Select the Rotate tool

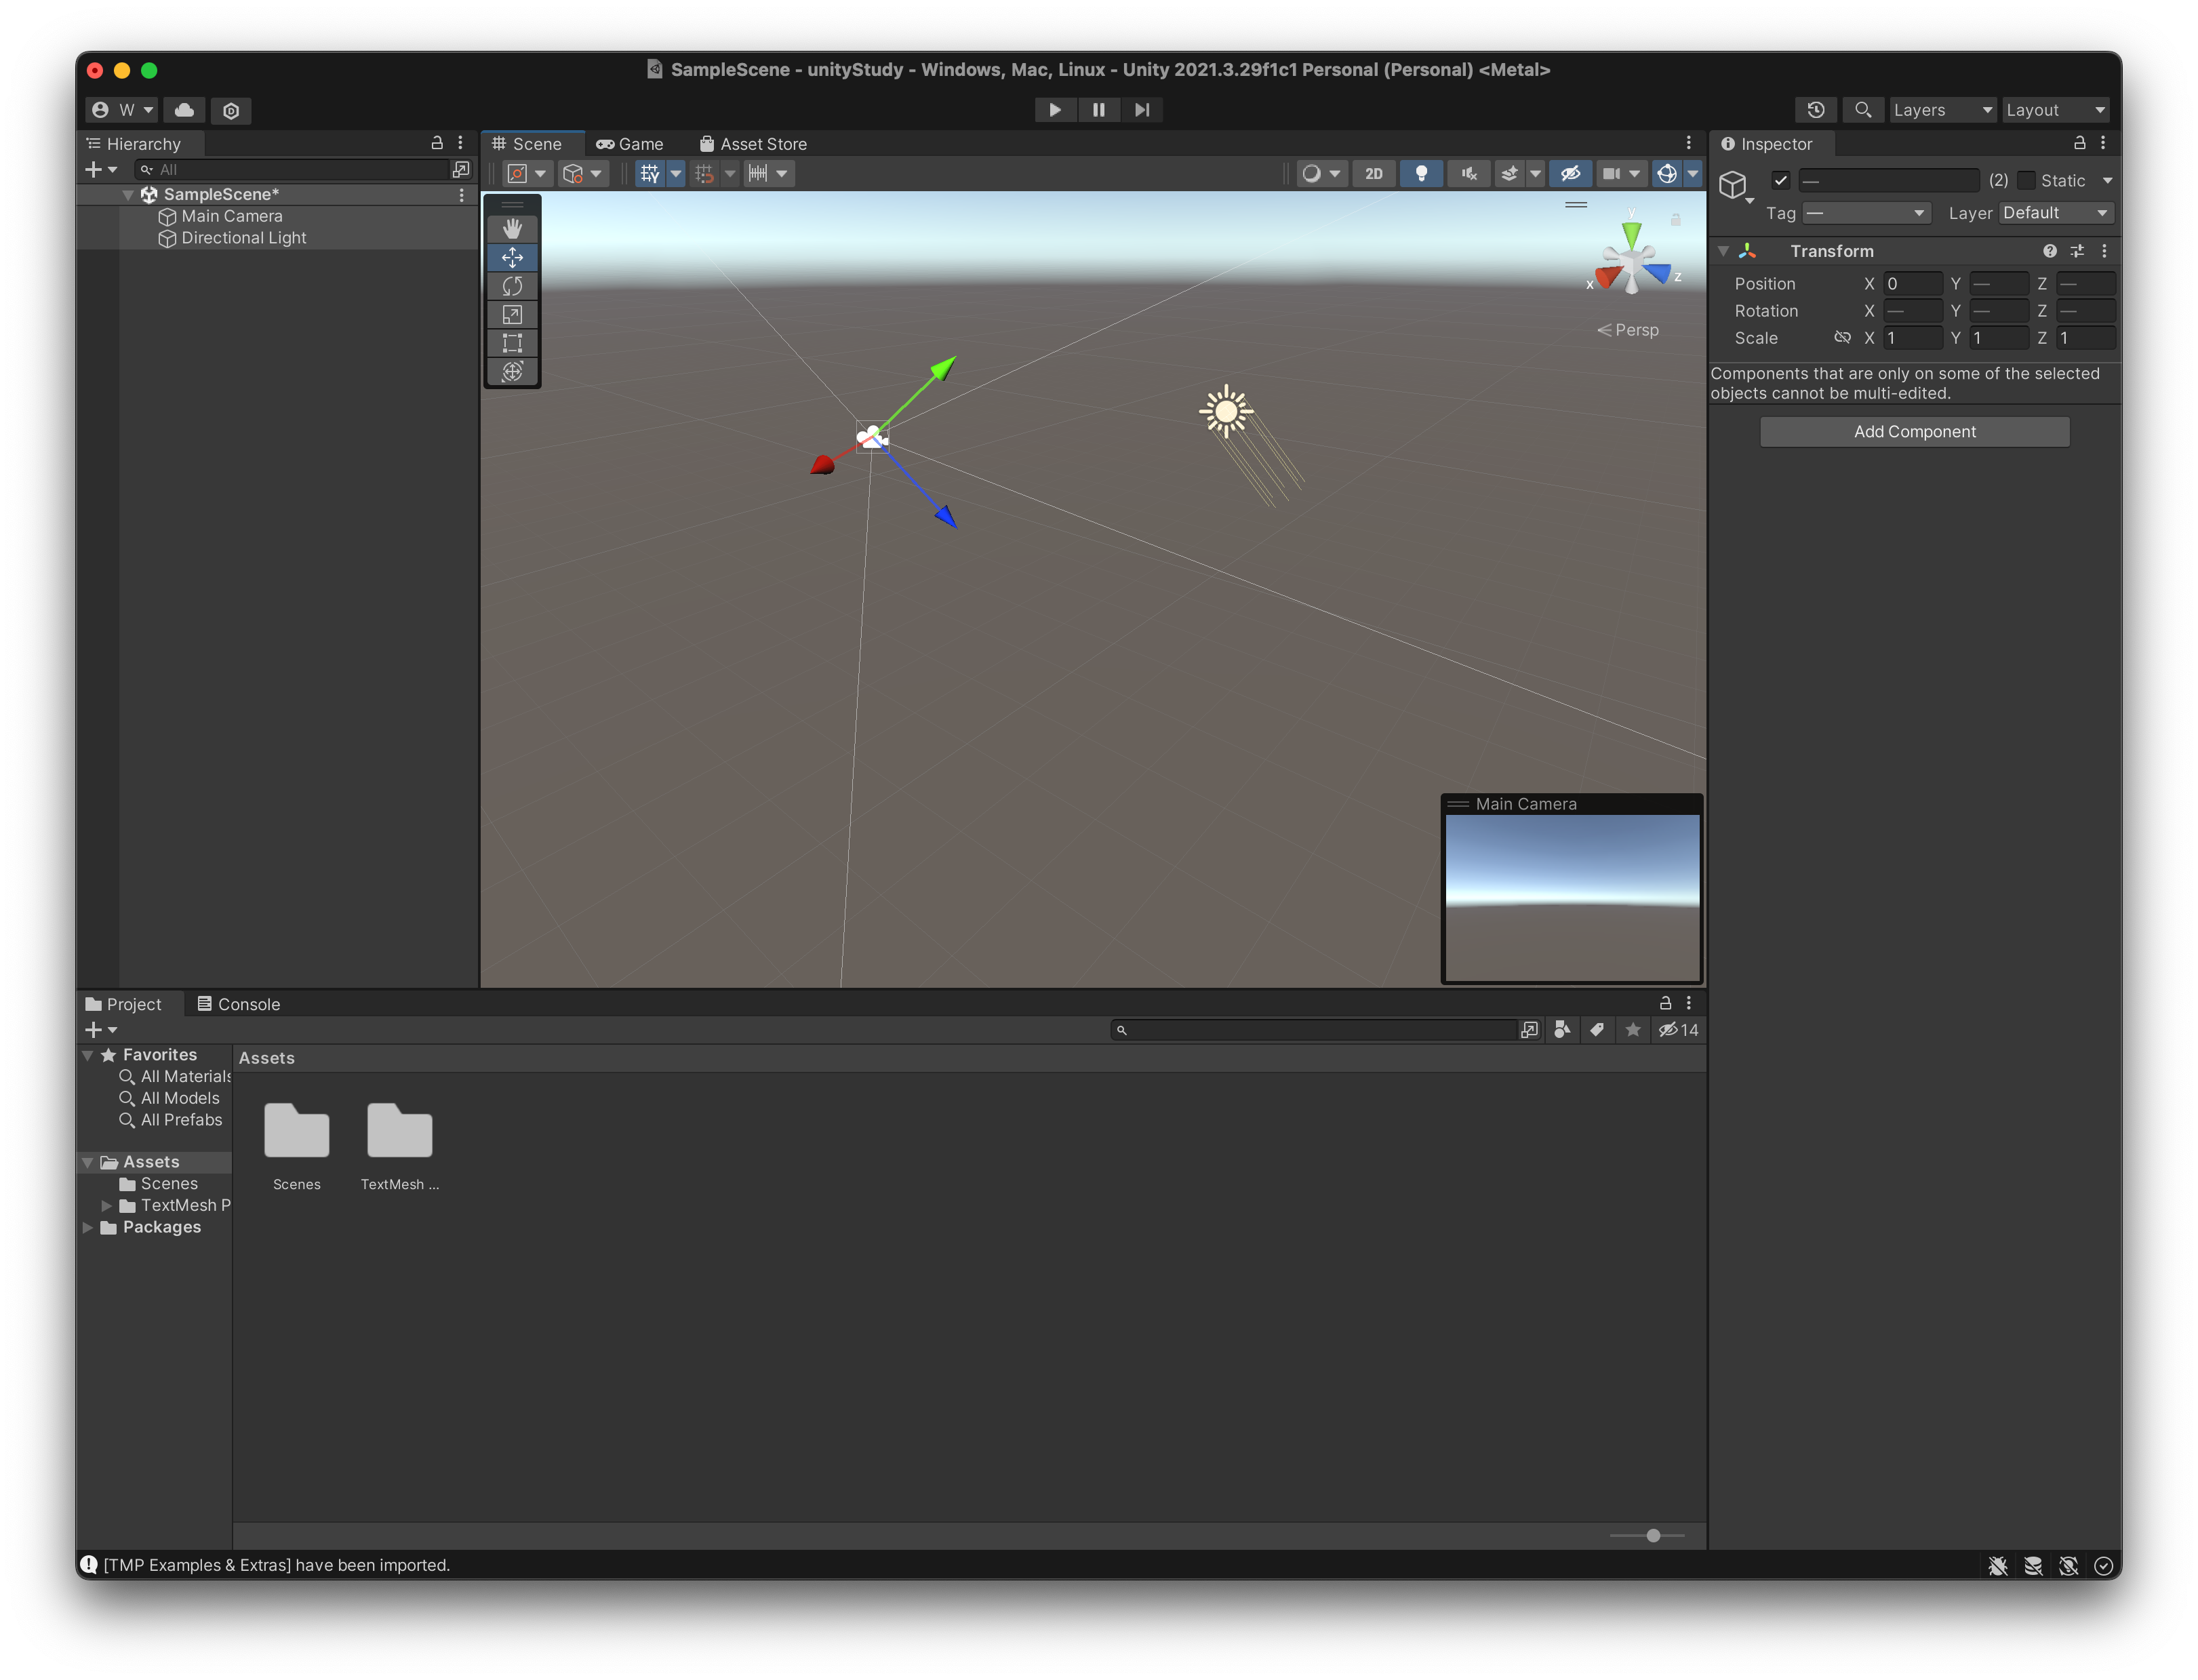(512, 286)
